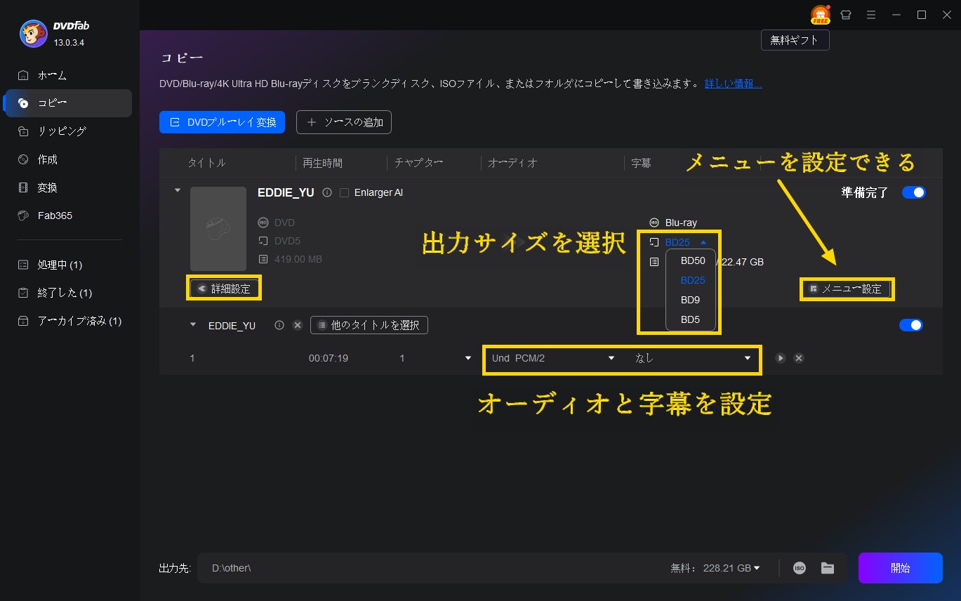The width and height of the screenshot is (961, 601).
Task: Click the チャプター column header
Action: [x=418, y=163]
